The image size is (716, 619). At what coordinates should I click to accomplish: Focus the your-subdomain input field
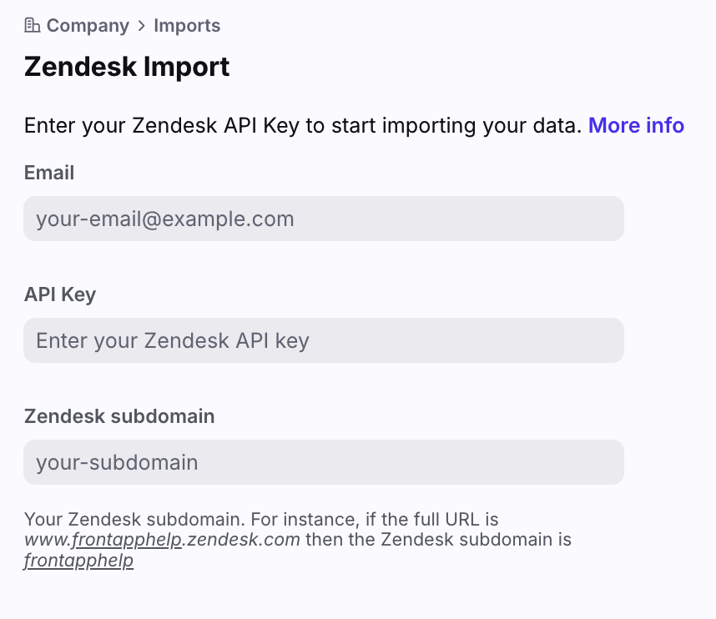[324, 462]
